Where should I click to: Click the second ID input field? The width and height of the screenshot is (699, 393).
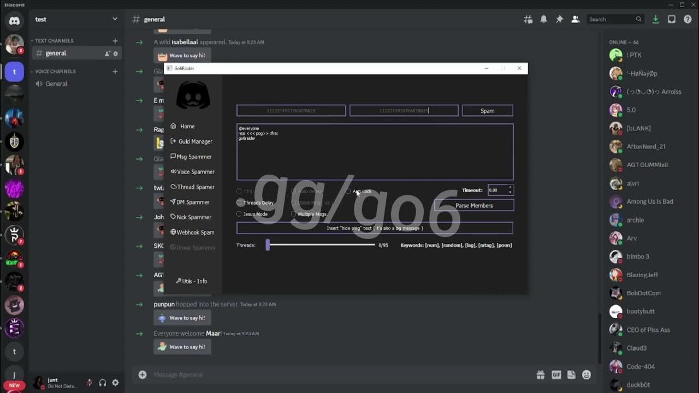[x=404, y=111]
